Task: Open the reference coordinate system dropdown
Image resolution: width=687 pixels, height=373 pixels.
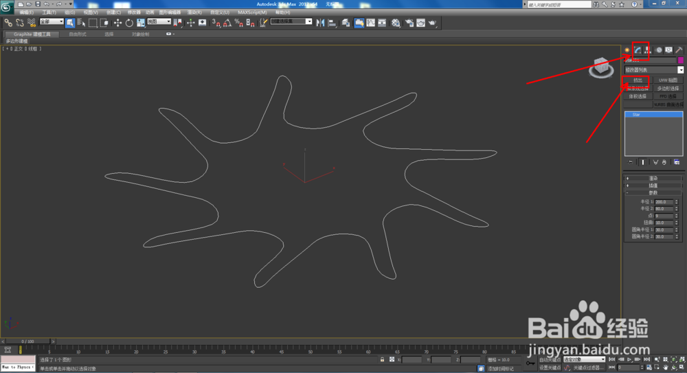Action: [x=159, y=21]
